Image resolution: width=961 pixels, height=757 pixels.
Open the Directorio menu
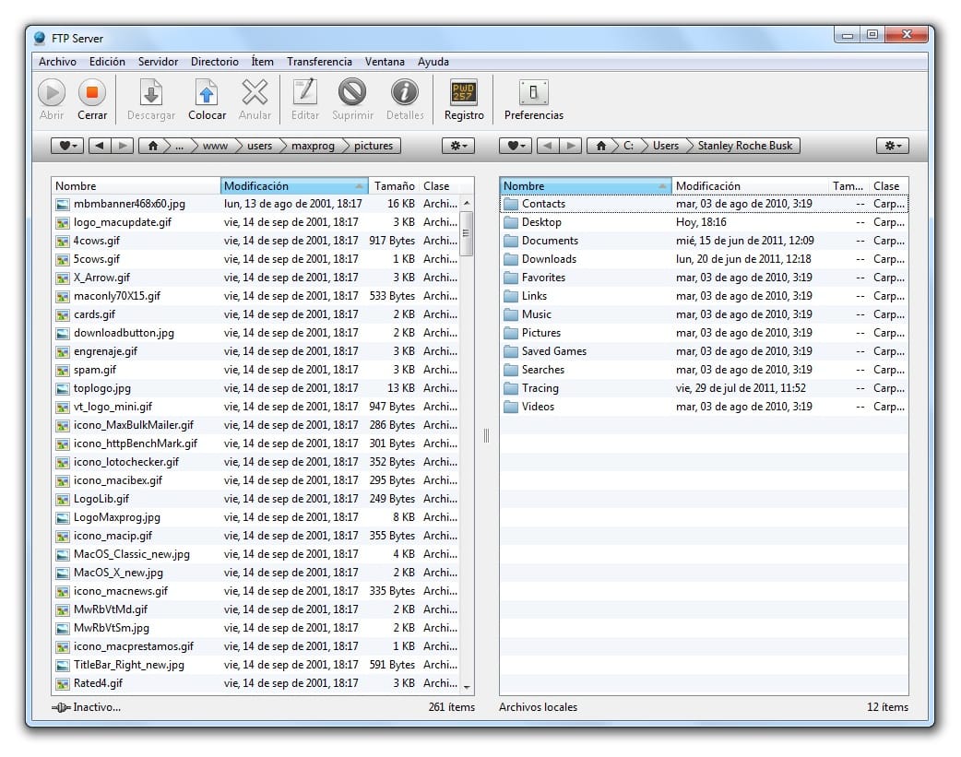(x=215, y=62)
